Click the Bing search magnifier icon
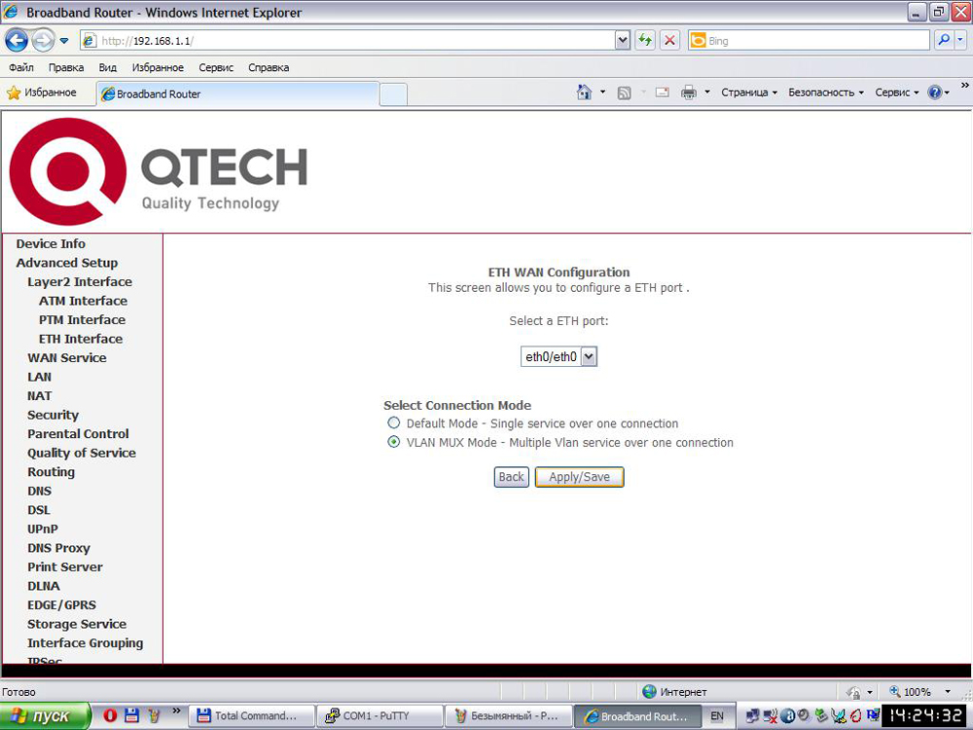973x730 pixels. (944, 40)
